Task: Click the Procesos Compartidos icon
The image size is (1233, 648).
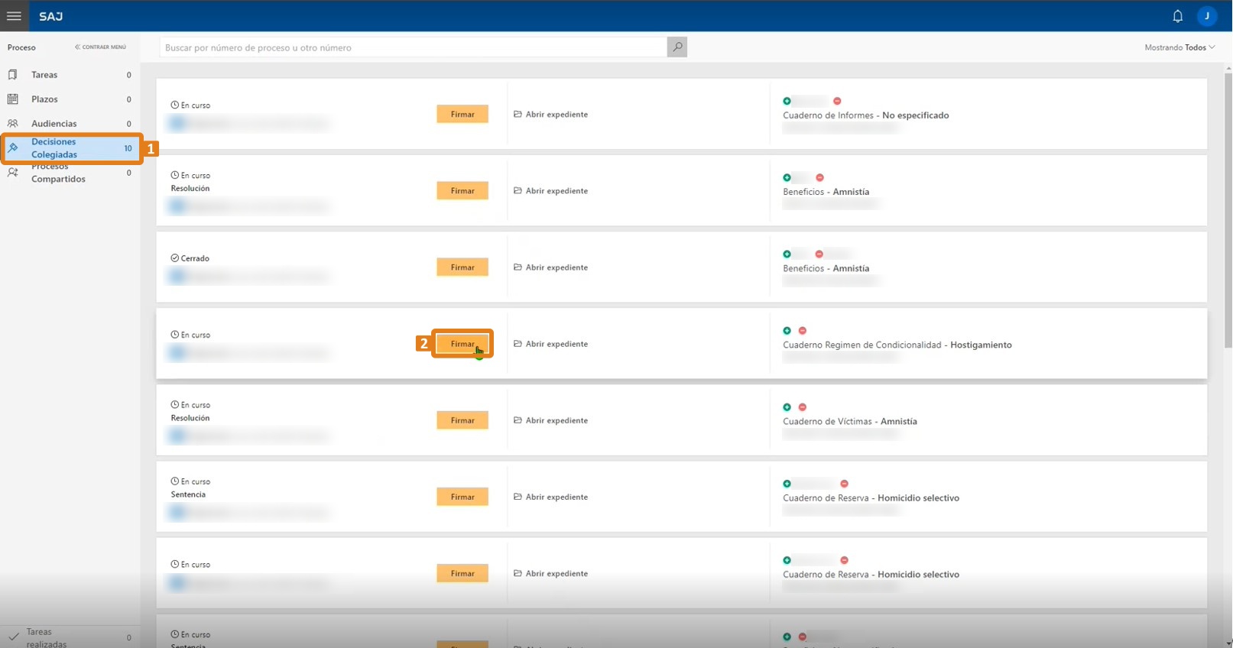Action: click(13, 173)
